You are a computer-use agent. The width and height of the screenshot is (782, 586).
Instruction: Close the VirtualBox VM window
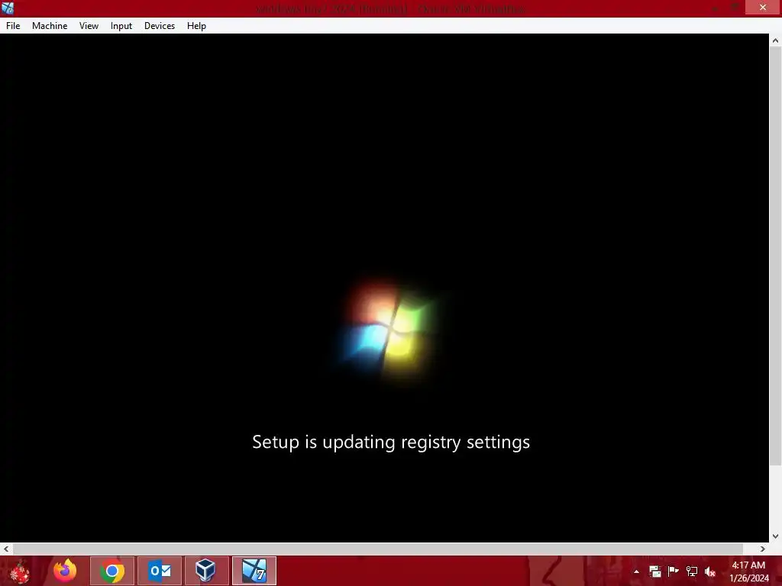763,8
